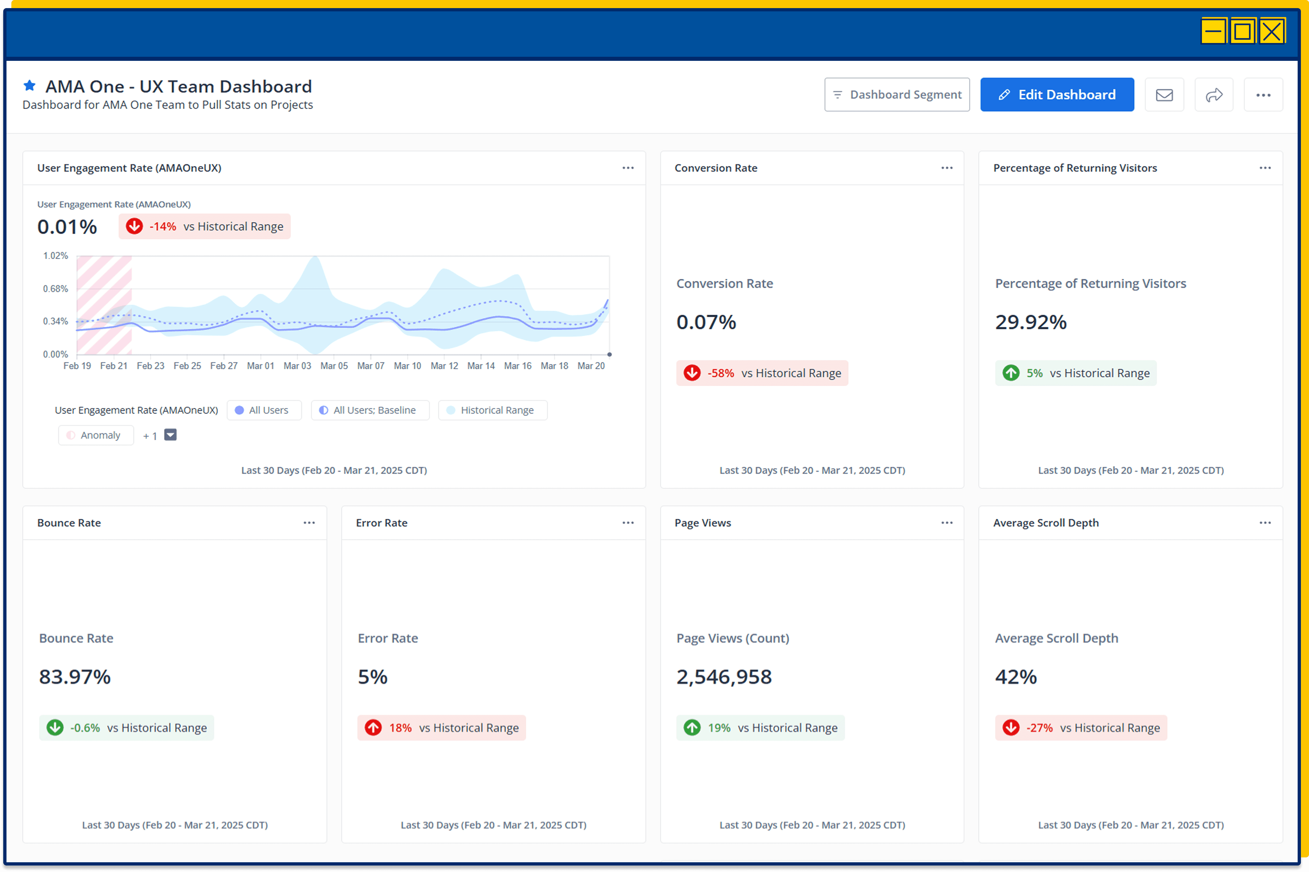
Task: Toggle the Anomaly legend item
Action: click(x=96, y=435)
